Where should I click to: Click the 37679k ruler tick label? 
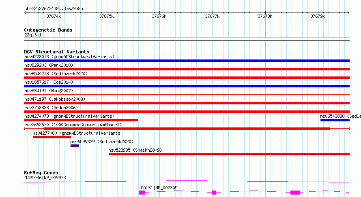point(318,16)
